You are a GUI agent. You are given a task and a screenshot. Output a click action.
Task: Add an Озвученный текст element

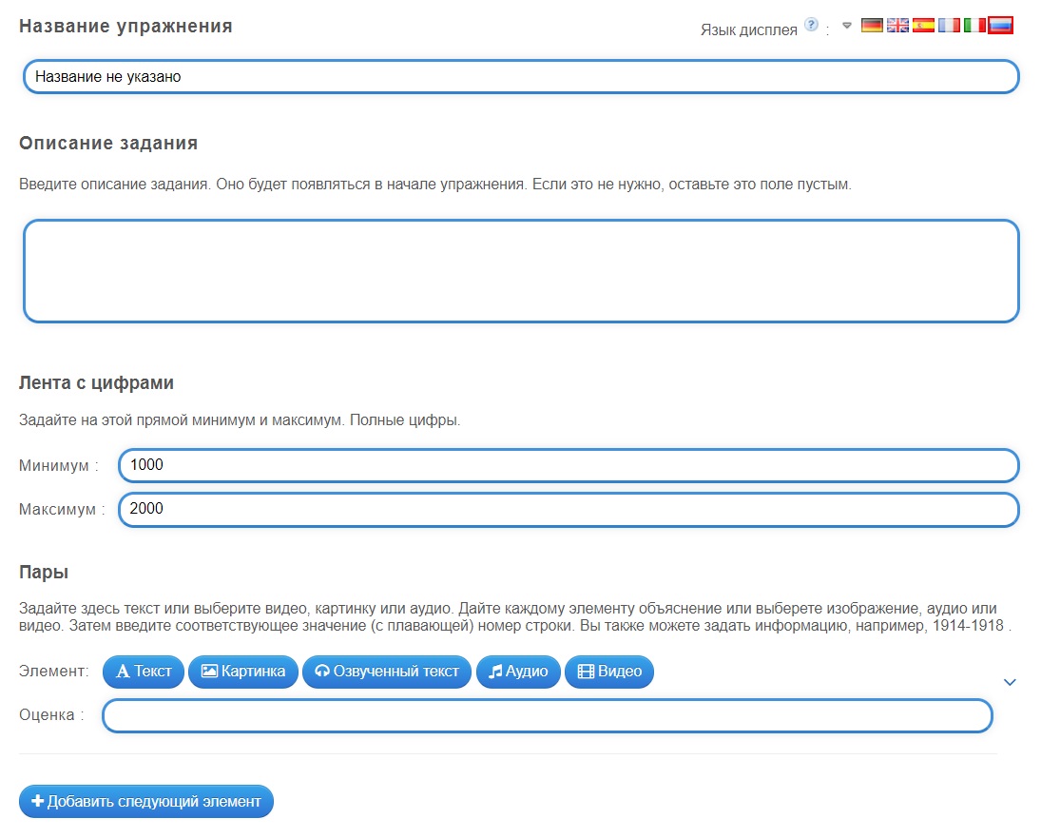pyautogui.click(x=386, y=672)
